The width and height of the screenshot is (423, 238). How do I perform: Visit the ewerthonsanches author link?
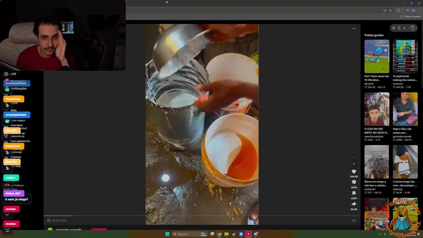coord(374,136)
